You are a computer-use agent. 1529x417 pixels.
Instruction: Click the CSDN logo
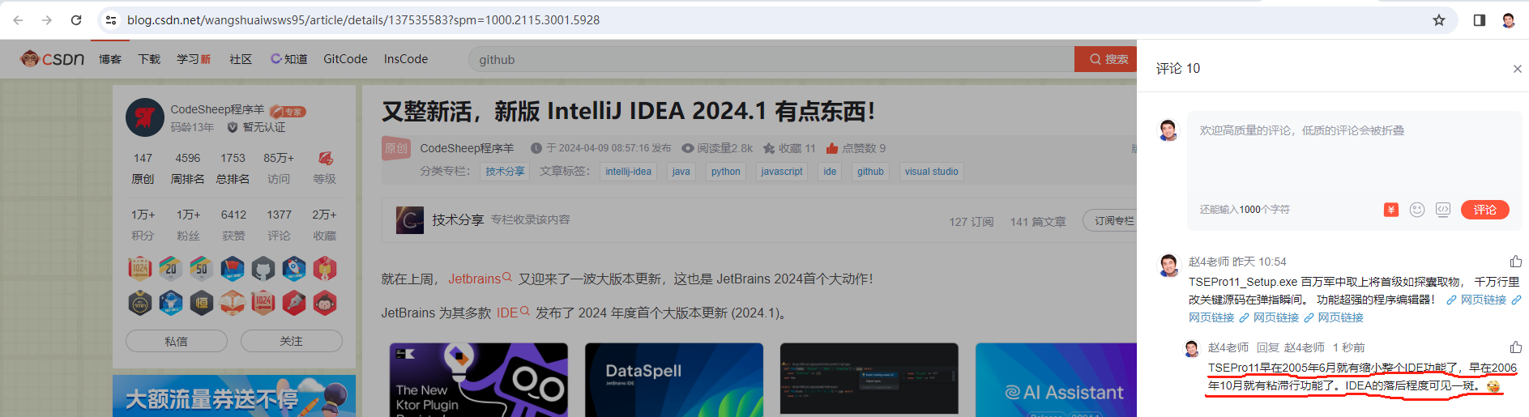point(53,59)
